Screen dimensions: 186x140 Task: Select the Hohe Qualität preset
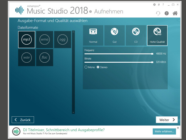click(x=157, y=35)
